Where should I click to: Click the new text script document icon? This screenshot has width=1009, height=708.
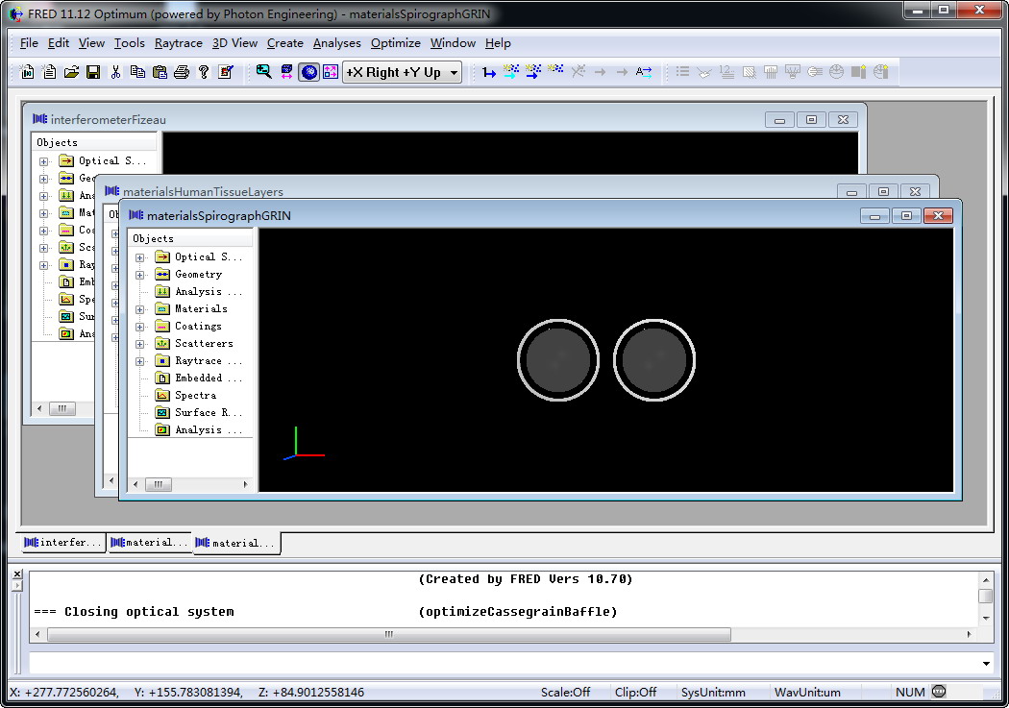(49, 72)
